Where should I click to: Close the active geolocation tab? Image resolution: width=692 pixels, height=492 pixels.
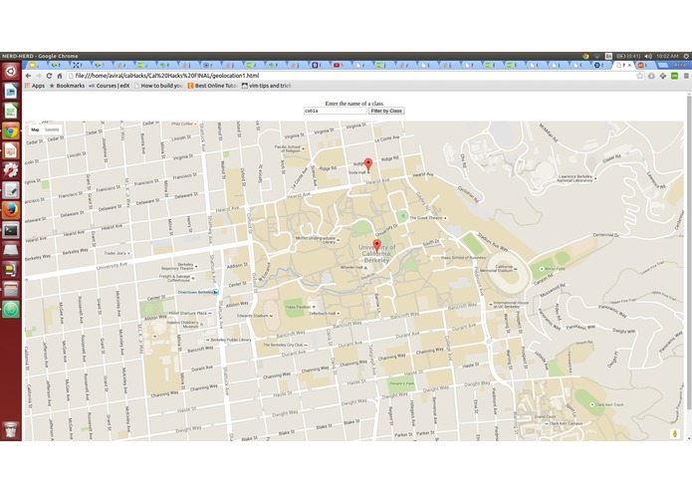(x=630, y=66)
